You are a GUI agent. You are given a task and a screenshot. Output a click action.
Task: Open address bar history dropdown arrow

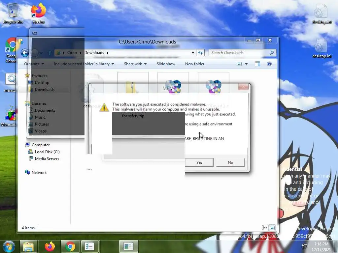pos(193,53)
